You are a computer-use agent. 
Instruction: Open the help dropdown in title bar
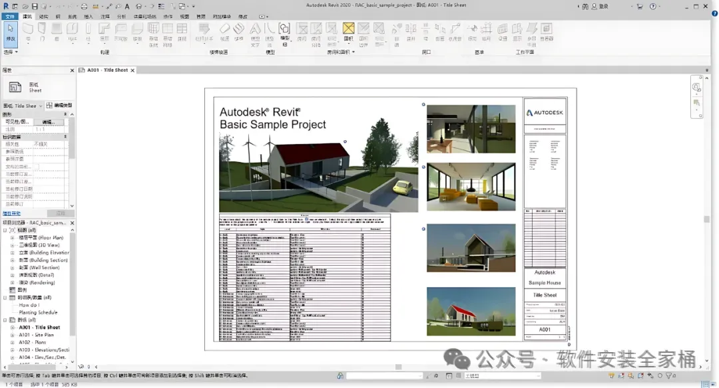[x=659, y=7]
